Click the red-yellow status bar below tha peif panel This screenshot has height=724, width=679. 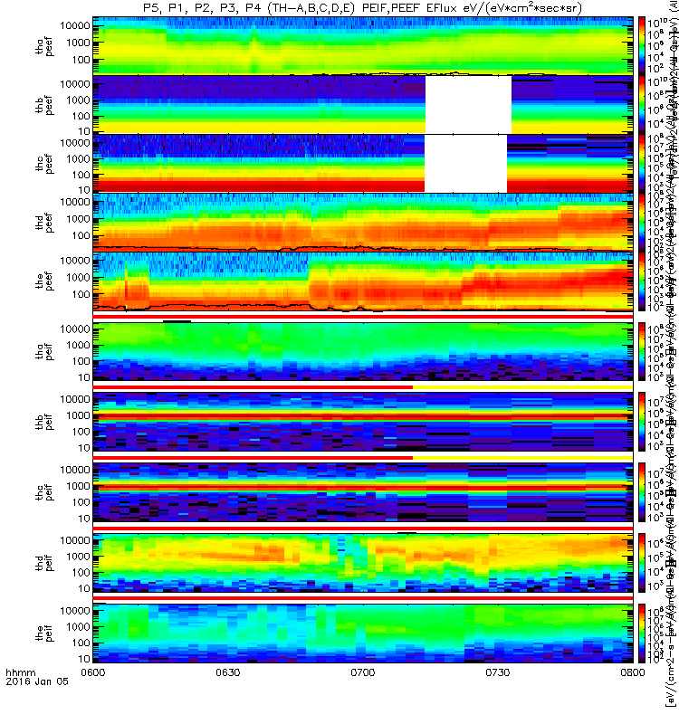click(x=363, y=387)
